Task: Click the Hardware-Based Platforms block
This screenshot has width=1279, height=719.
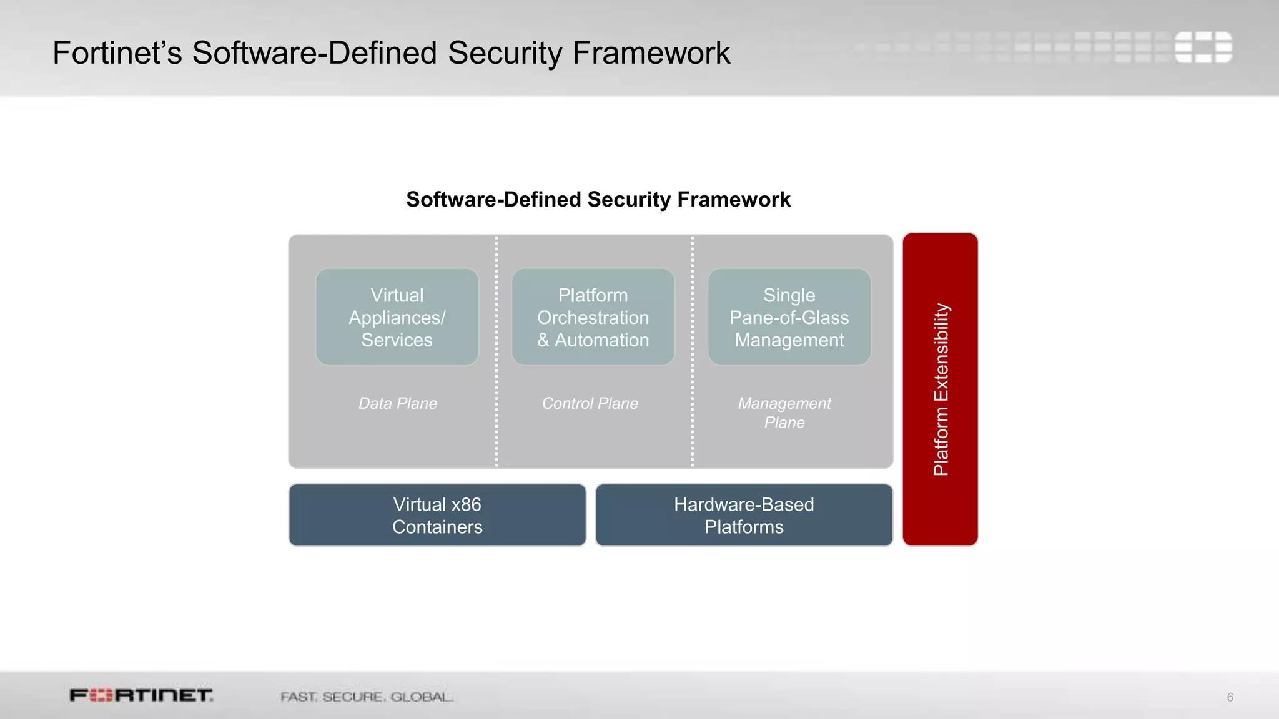Action: 744,516
